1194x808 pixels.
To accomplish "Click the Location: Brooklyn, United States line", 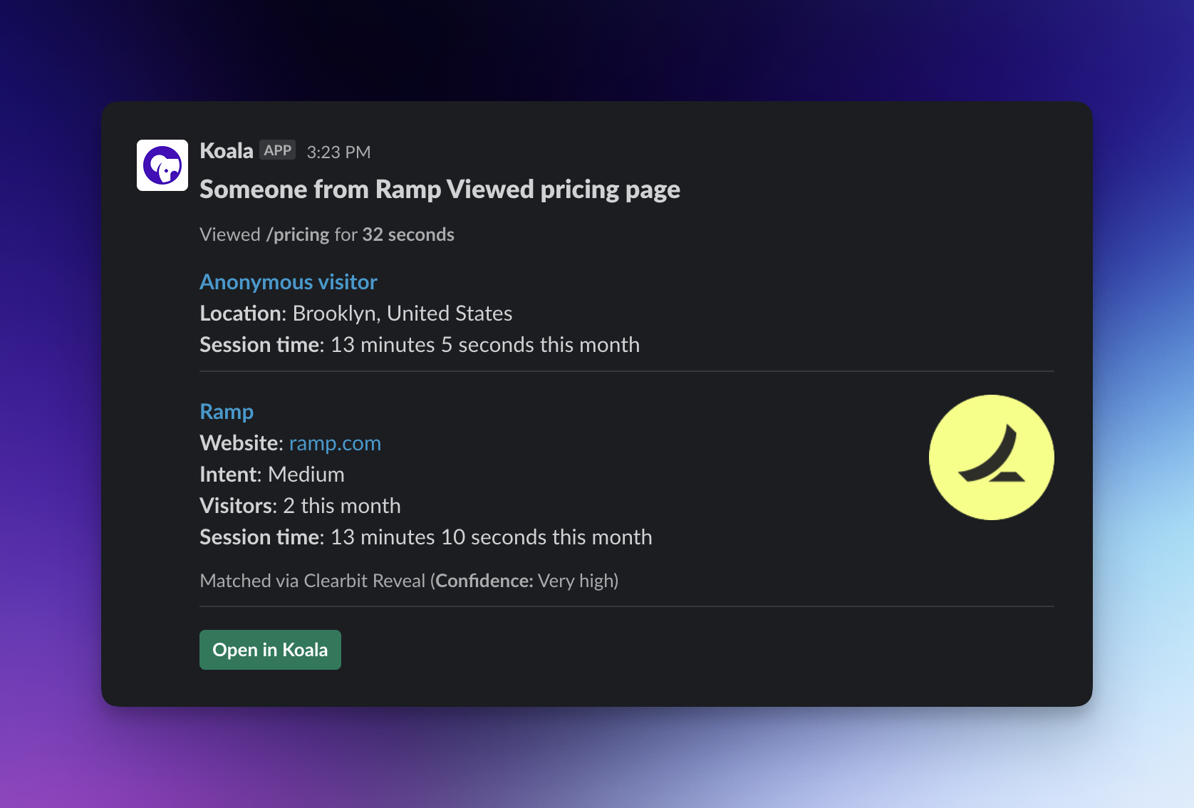I will pos(355,314).
